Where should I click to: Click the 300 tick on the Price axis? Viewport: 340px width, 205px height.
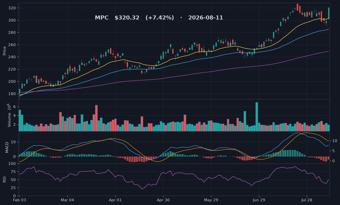tap(12, 20)
